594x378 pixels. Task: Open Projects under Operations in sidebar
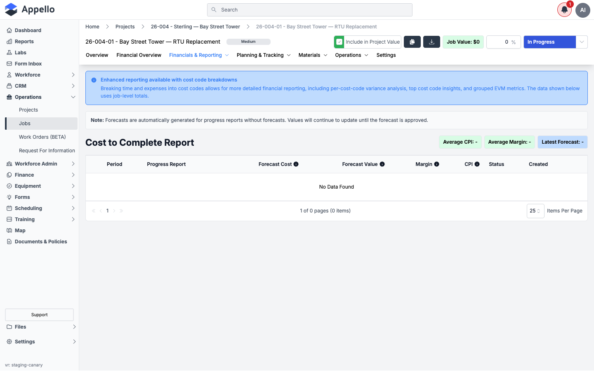click(x=28, y=110)
